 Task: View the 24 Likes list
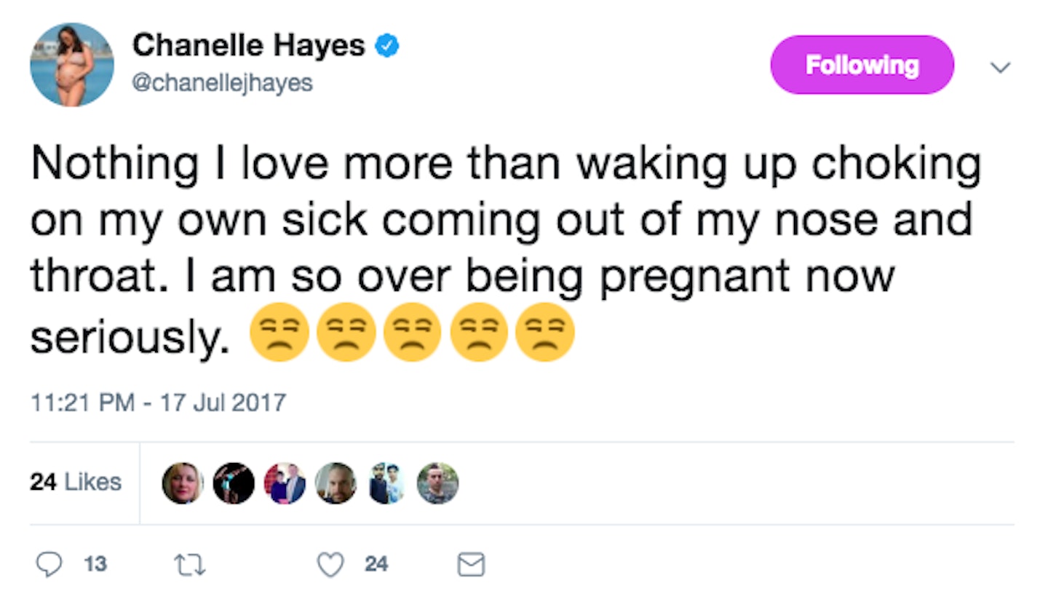76,482
